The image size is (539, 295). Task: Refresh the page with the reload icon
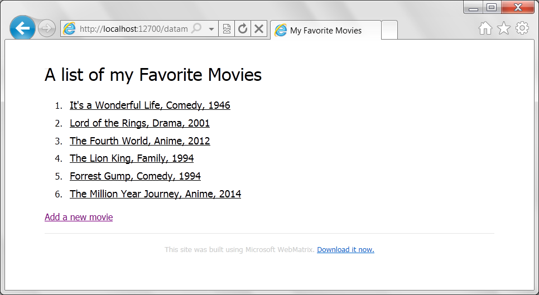pos(243,28)
